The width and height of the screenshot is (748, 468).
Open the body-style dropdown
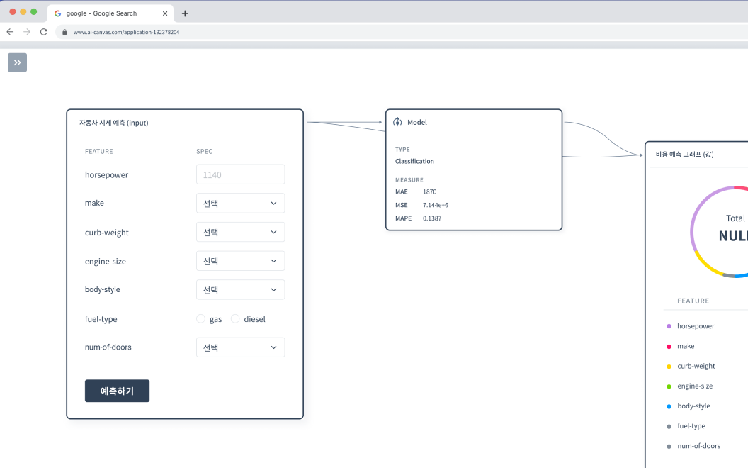pyautogui.click(x=240, y=290)
